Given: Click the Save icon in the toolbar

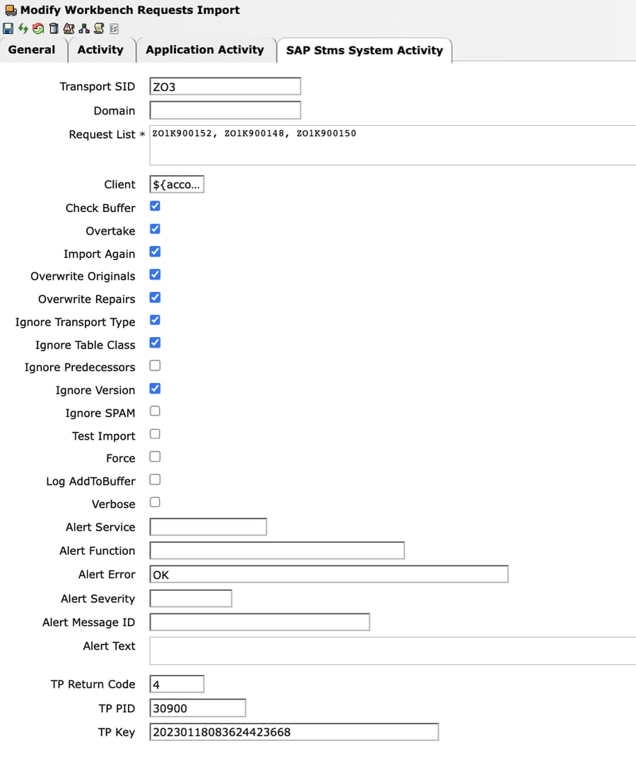Looking at the screenshot, I should click(8, 28).
